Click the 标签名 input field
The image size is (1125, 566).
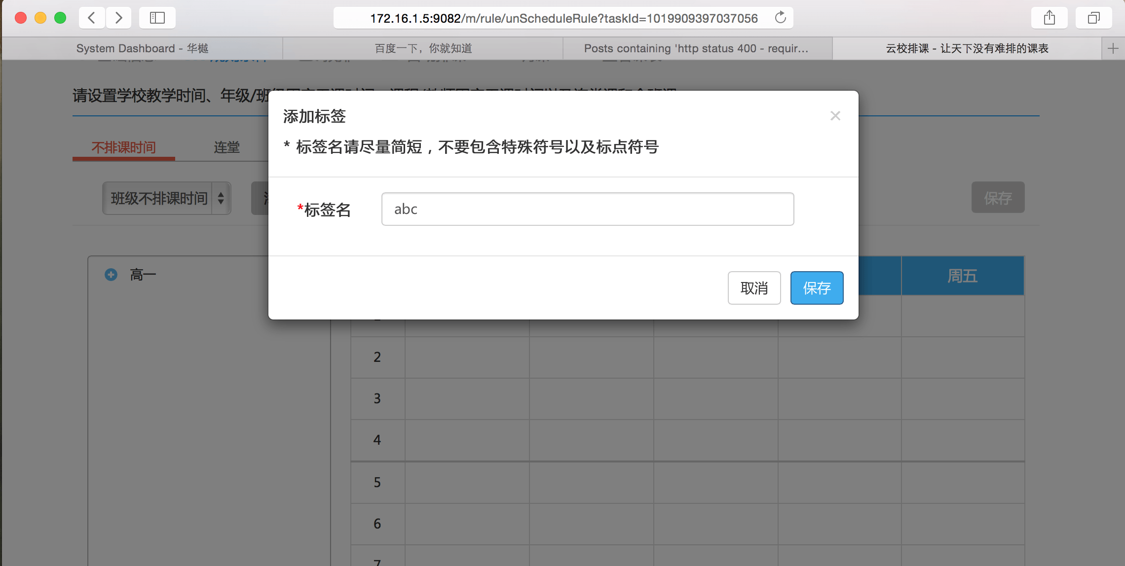pos(587,209)
